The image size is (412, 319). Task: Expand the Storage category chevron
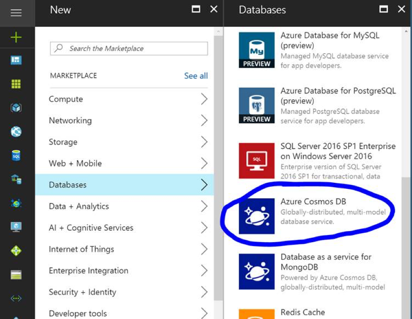pyautogui.click(x=204, y=142)
